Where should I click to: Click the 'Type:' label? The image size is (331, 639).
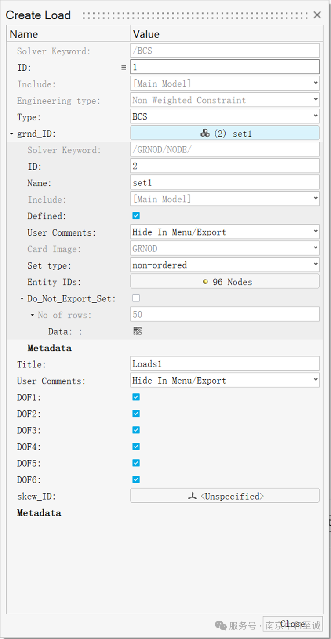29,117
